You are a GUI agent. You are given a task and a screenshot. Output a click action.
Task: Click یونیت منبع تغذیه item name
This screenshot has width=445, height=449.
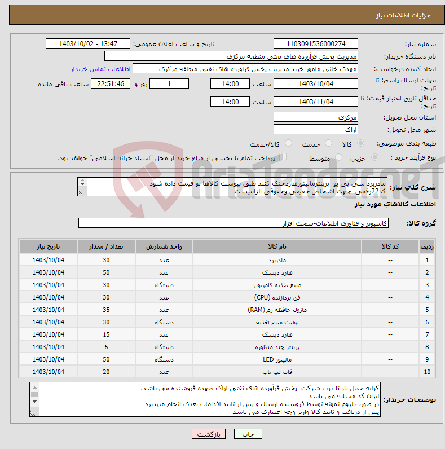277,323
